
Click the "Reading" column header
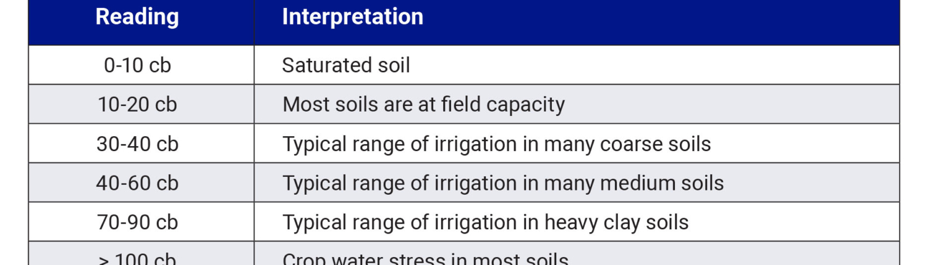click(137, 17)
